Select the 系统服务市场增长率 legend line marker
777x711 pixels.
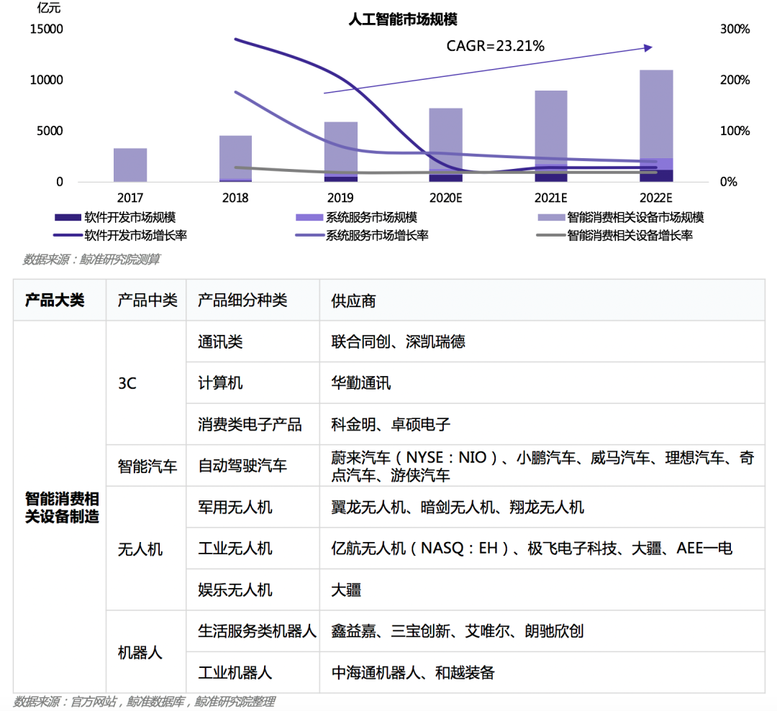tap(309, 235)
